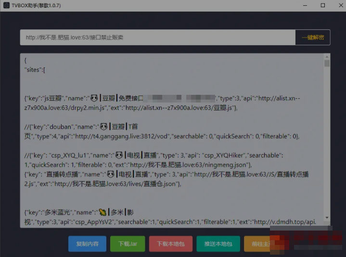Click the "sites":[ line in output

[35, 70]
